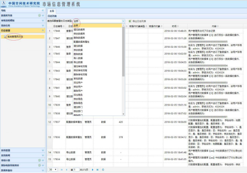247x173 pixels.
Task: Expand the 数据库备份 panel chevron
Action: 43,170
